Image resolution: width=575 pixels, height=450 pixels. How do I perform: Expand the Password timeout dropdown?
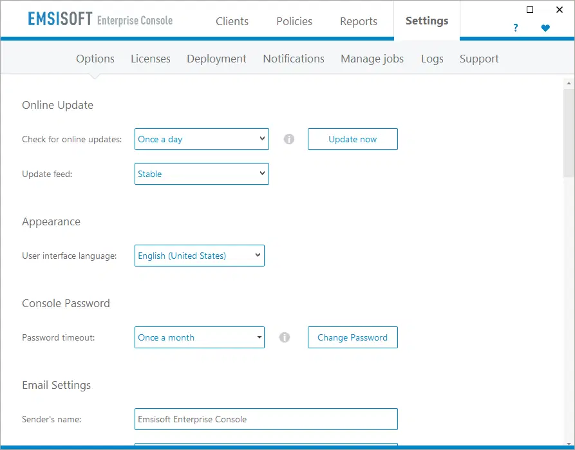pyautogui.click(x=199, y=337)
